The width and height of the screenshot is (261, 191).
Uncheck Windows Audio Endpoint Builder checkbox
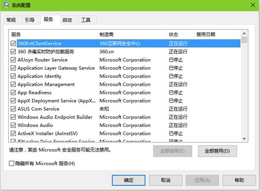13,117
